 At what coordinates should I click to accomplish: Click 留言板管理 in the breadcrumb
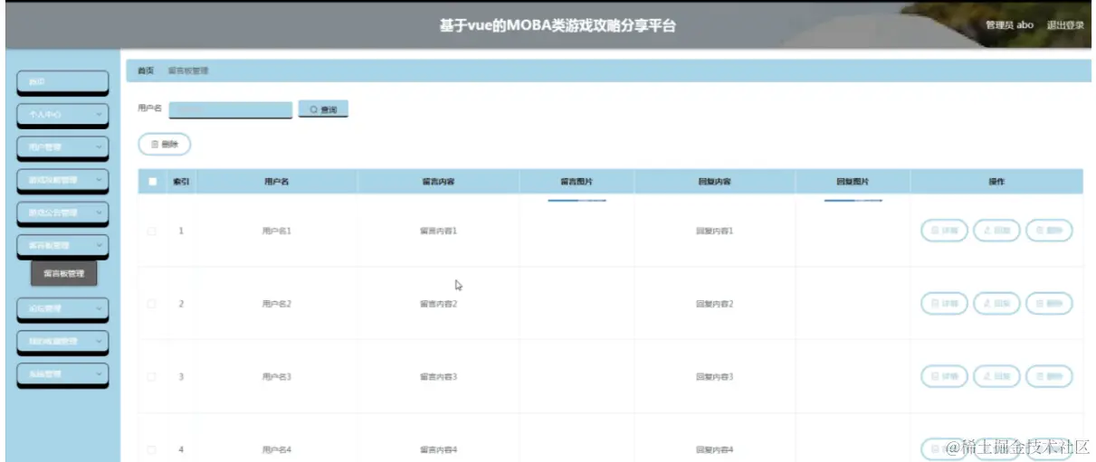click(x=188, y=71)
